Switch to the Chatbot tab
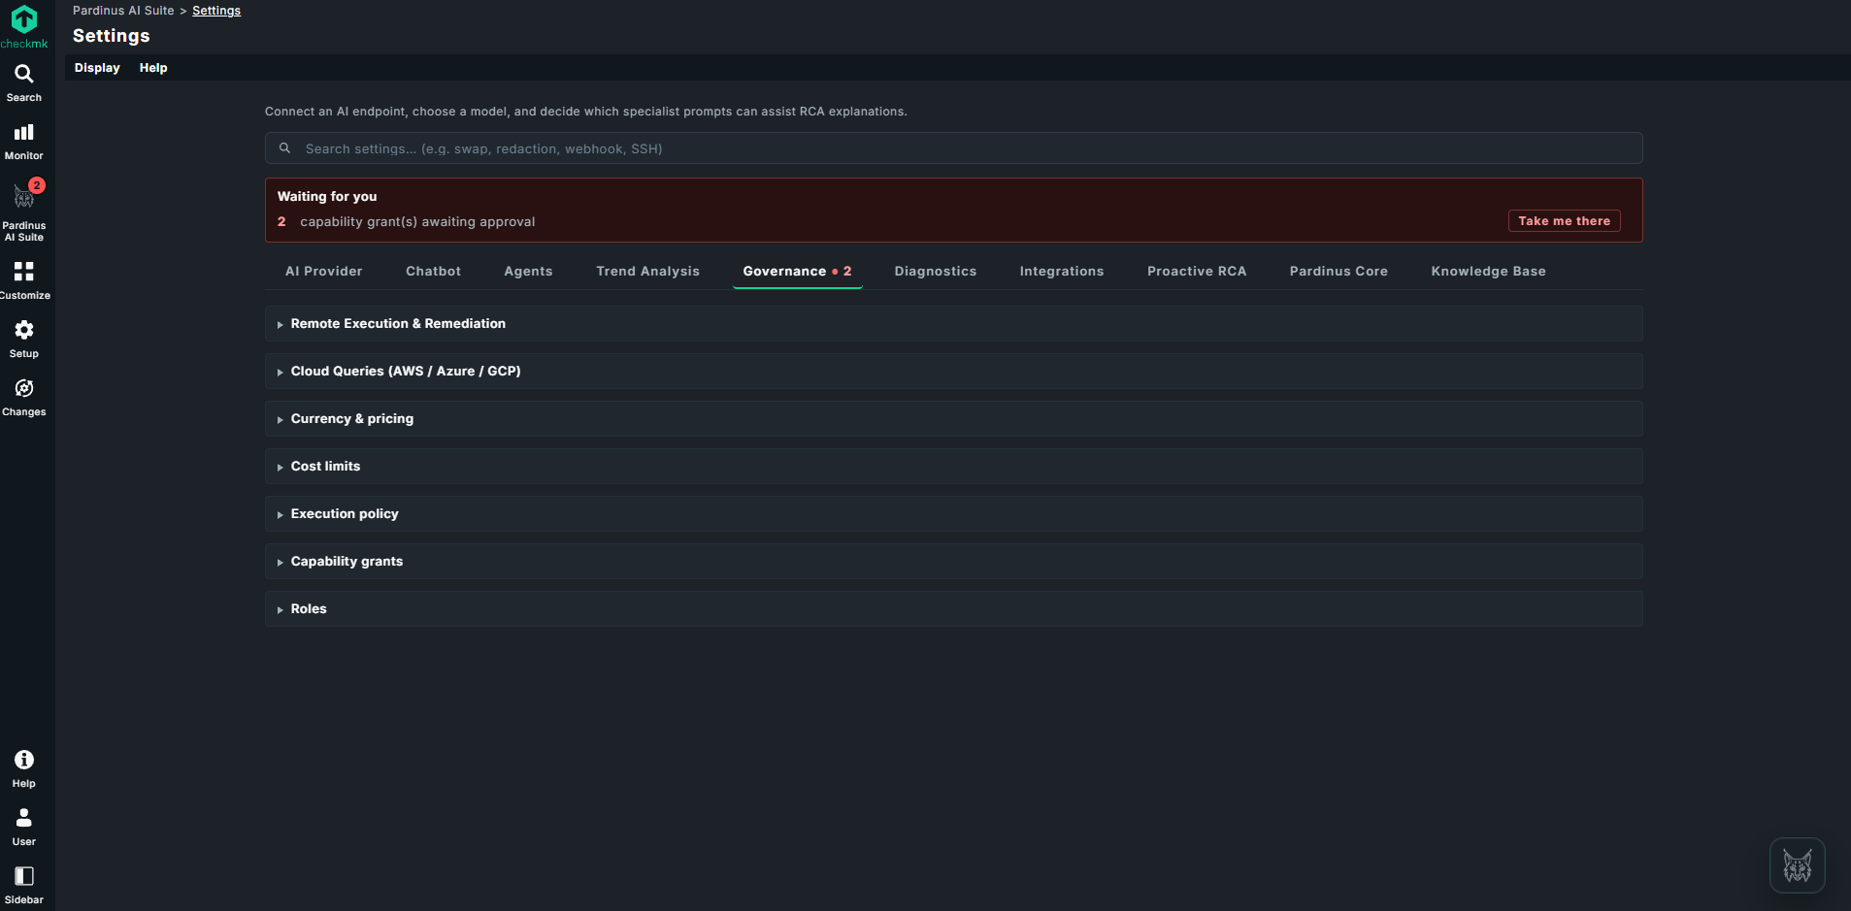The image size is (1851, 911). coord(433,272)
